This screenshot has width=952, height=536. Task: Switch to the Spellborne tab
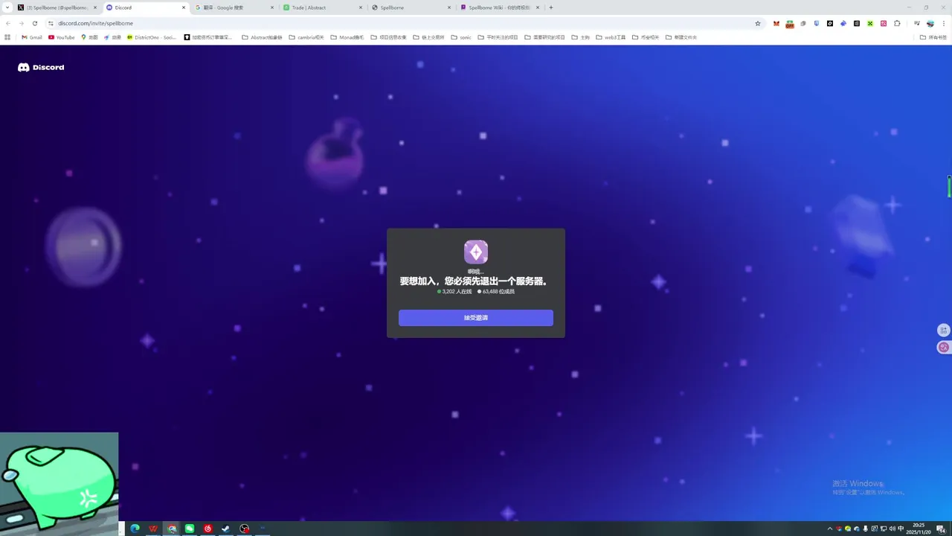click(411, 7)
